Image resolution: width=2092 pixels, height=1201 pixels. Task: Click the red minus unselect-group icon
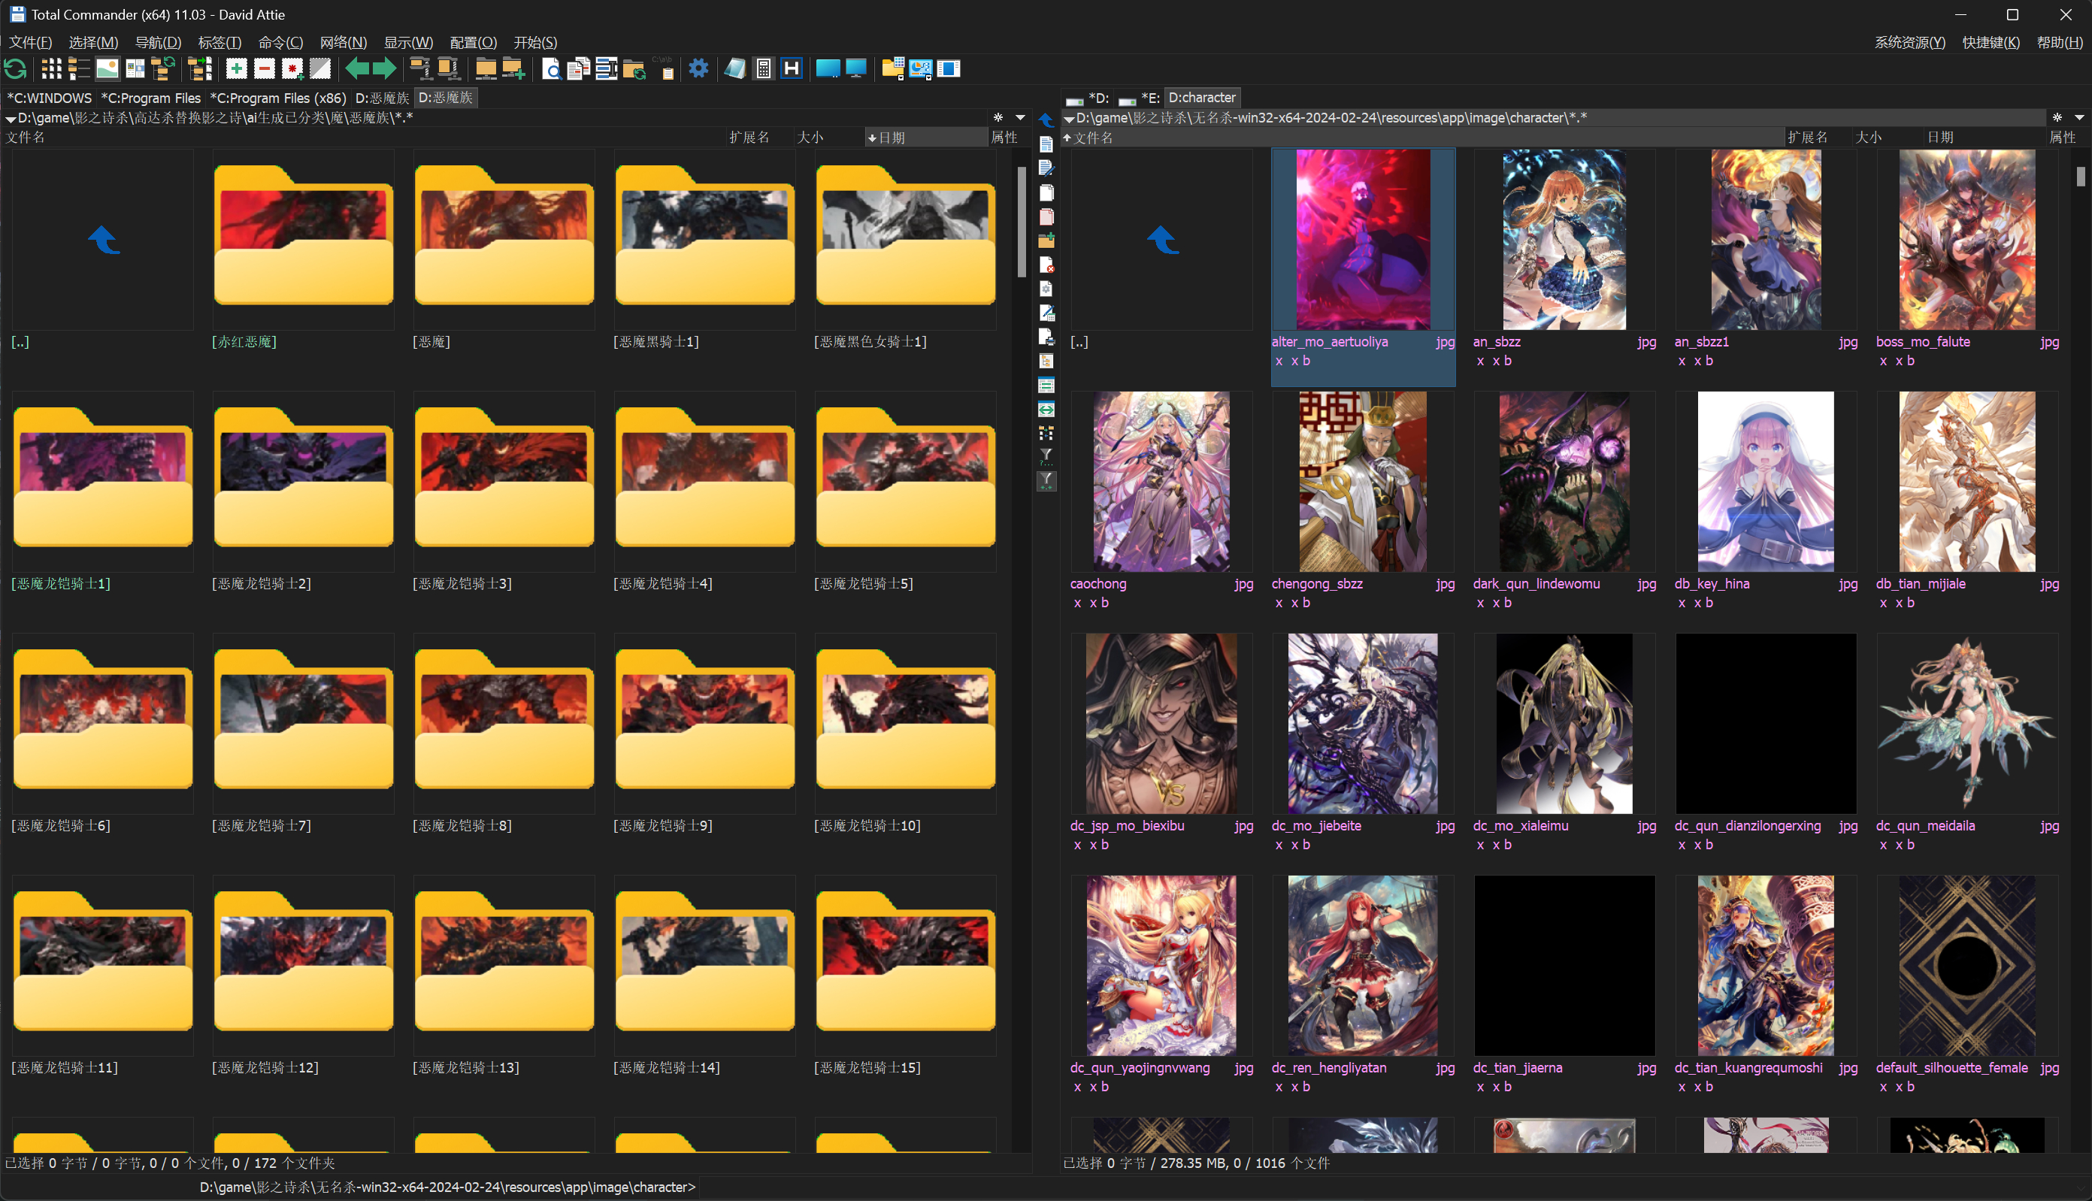265,68
